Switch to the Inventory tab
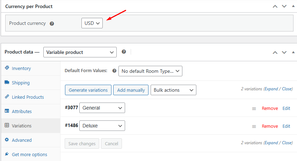This screenshot has height=161, width=297. coord(21,68)
